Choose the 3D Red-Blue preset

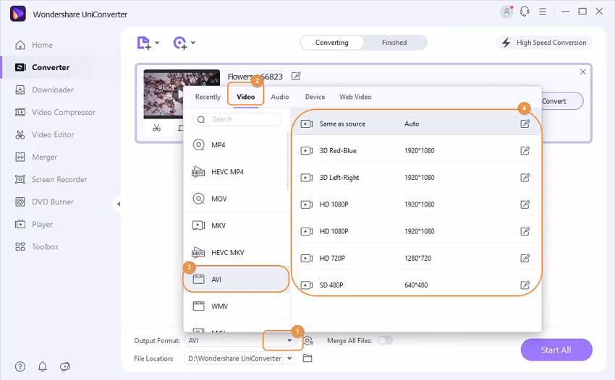[417, 150]
